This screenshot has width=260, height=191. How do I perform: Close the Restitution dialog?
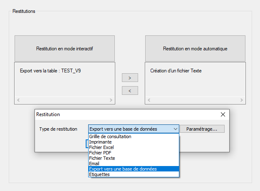pos(223,114)
